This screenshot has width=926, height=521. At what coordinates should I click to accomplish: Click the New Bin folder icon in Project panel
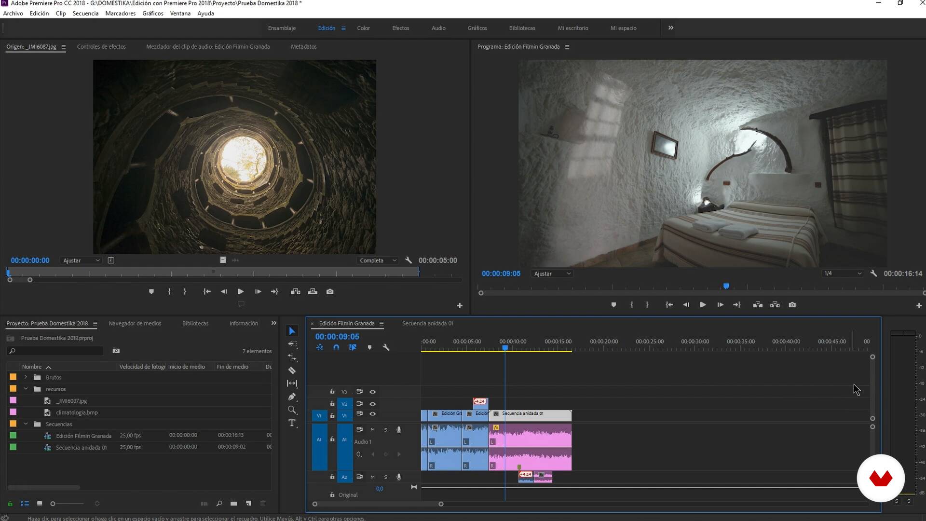tap(233, 503)
